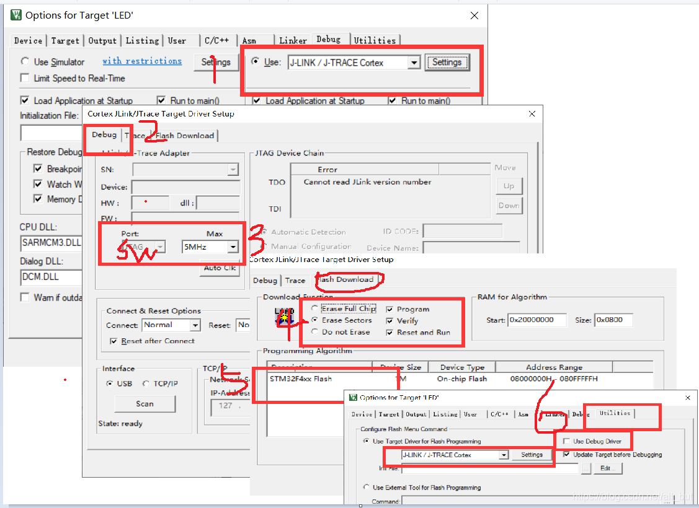Close the main Options for Target 'LED' dialog
This screenshot has height=508, width=699.
[x=474, y=15]
